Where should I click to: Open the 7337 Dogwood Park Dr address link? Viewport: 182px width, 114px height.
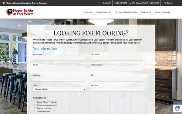coord(145,3)
